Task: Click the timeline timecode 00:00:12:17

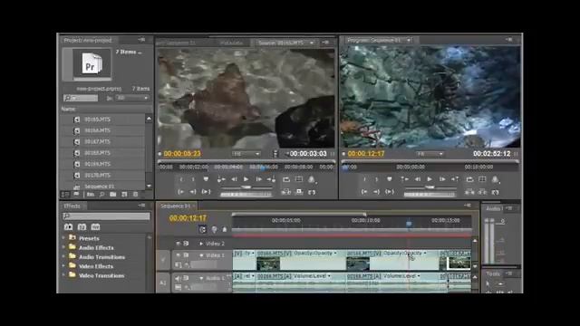Action: point(188,218)
